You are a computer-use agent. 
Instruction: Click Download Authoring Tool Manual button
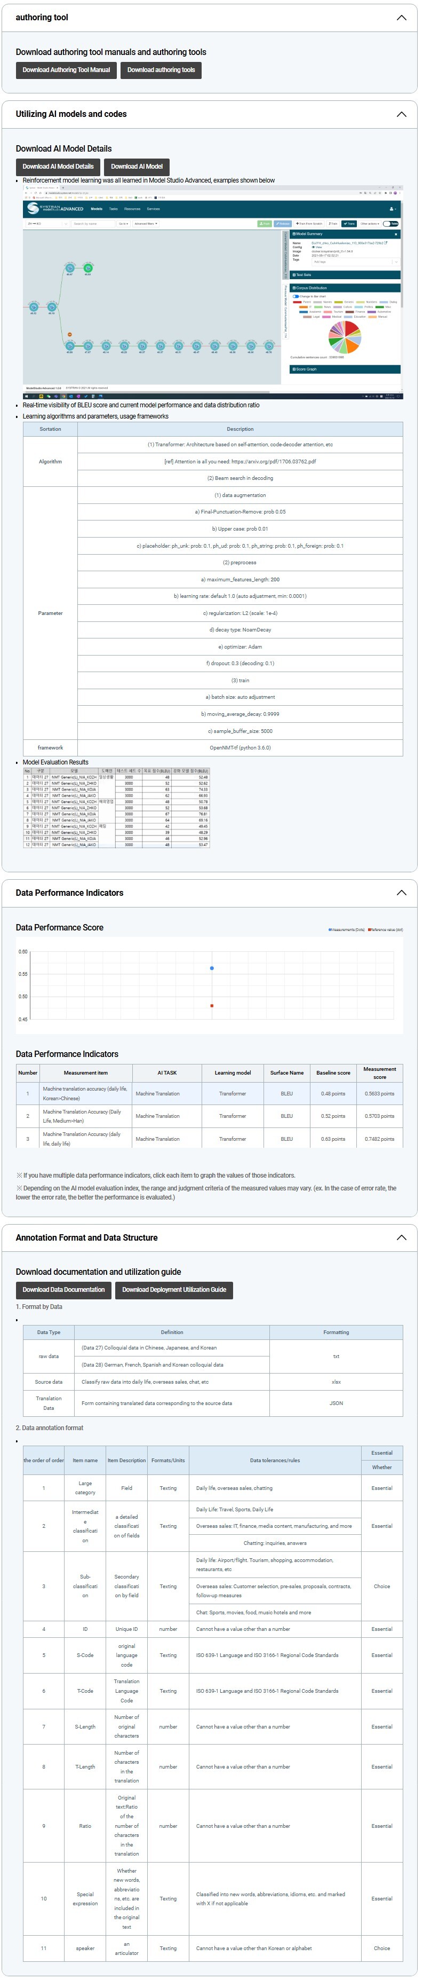click(66, 70)
